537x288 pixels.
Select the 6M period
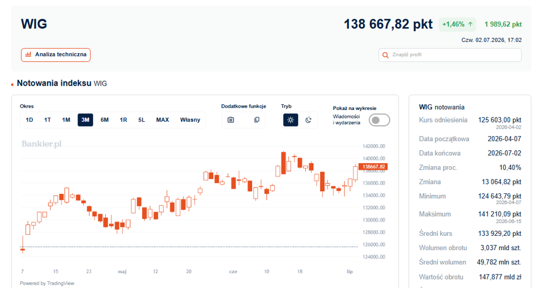click(104, 120)
